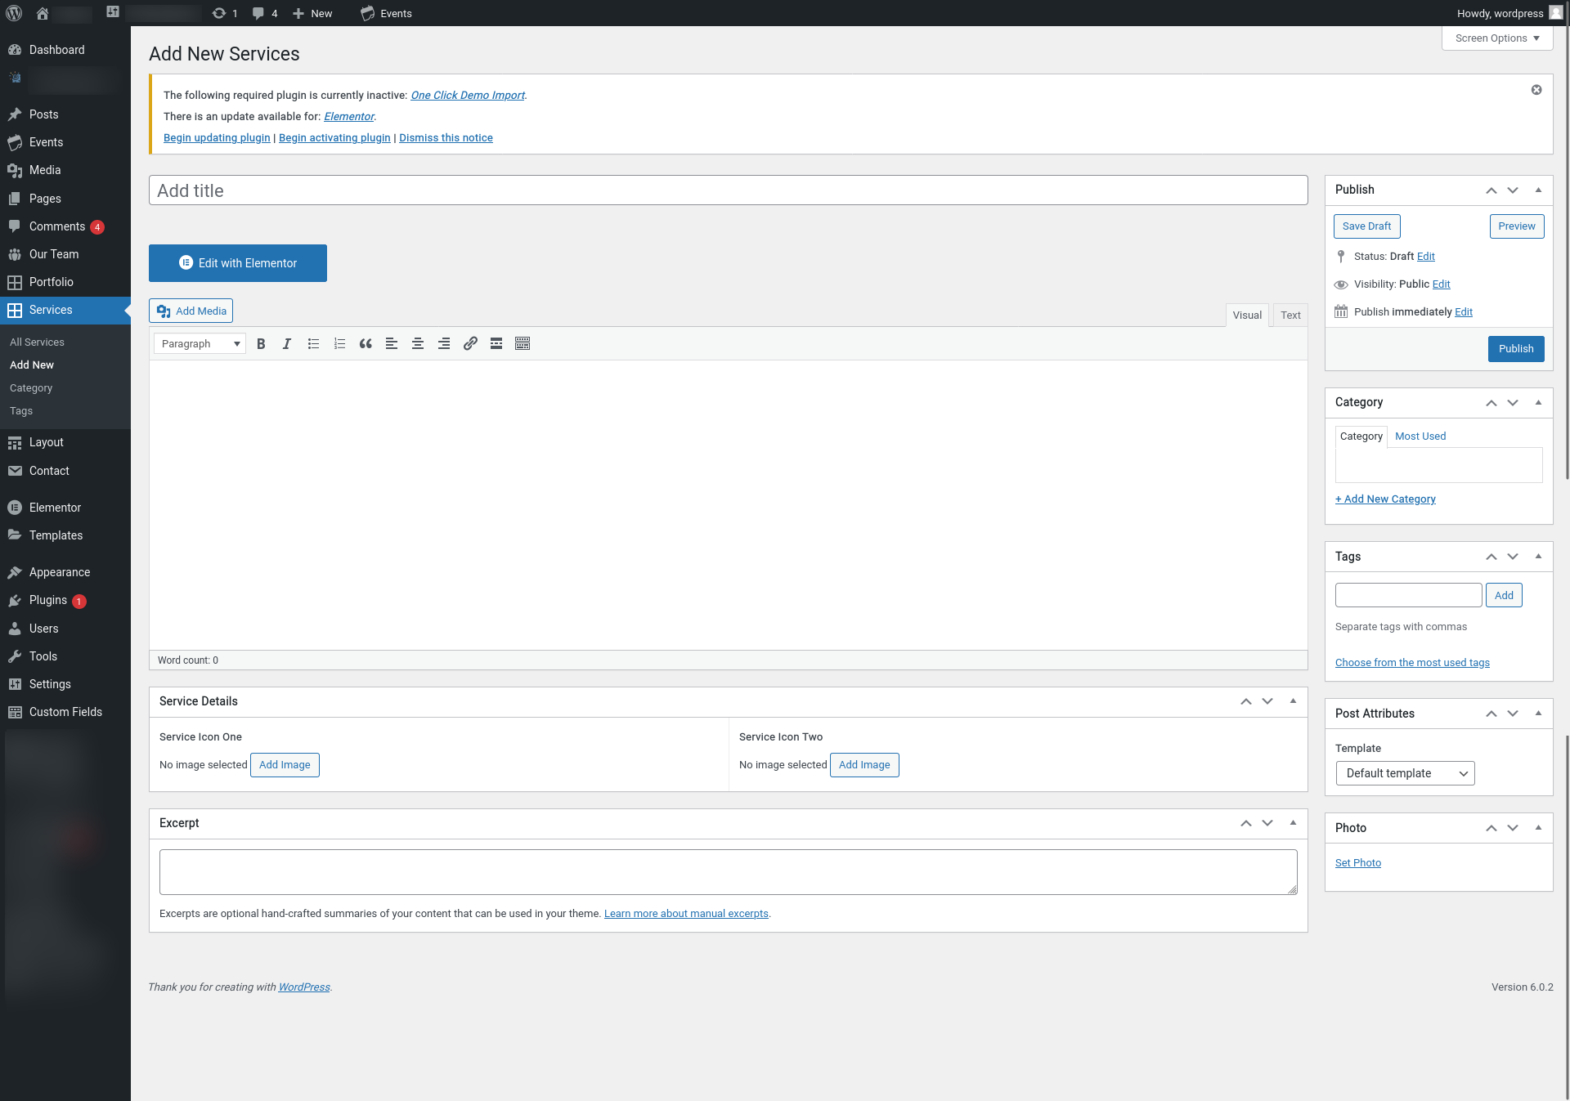The height and width of the screenshot is (1101, 1570).
Task: Click Save Draft button
Action: (x=1366, y=226)
